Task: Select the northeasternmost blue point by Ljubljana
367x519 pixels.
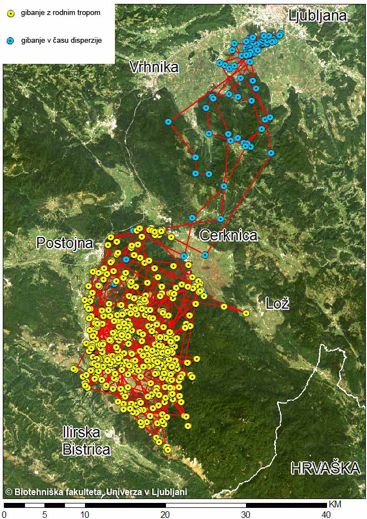Action: point(280,34)
